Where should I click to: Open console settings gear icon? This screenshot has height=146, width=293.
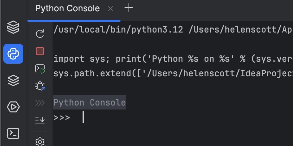pyautogui.click(x=40, y=142)
